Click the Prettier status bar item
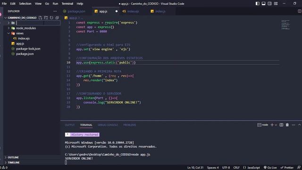The width and height of the screenshot is (302, 170). [x=287, y=168]
